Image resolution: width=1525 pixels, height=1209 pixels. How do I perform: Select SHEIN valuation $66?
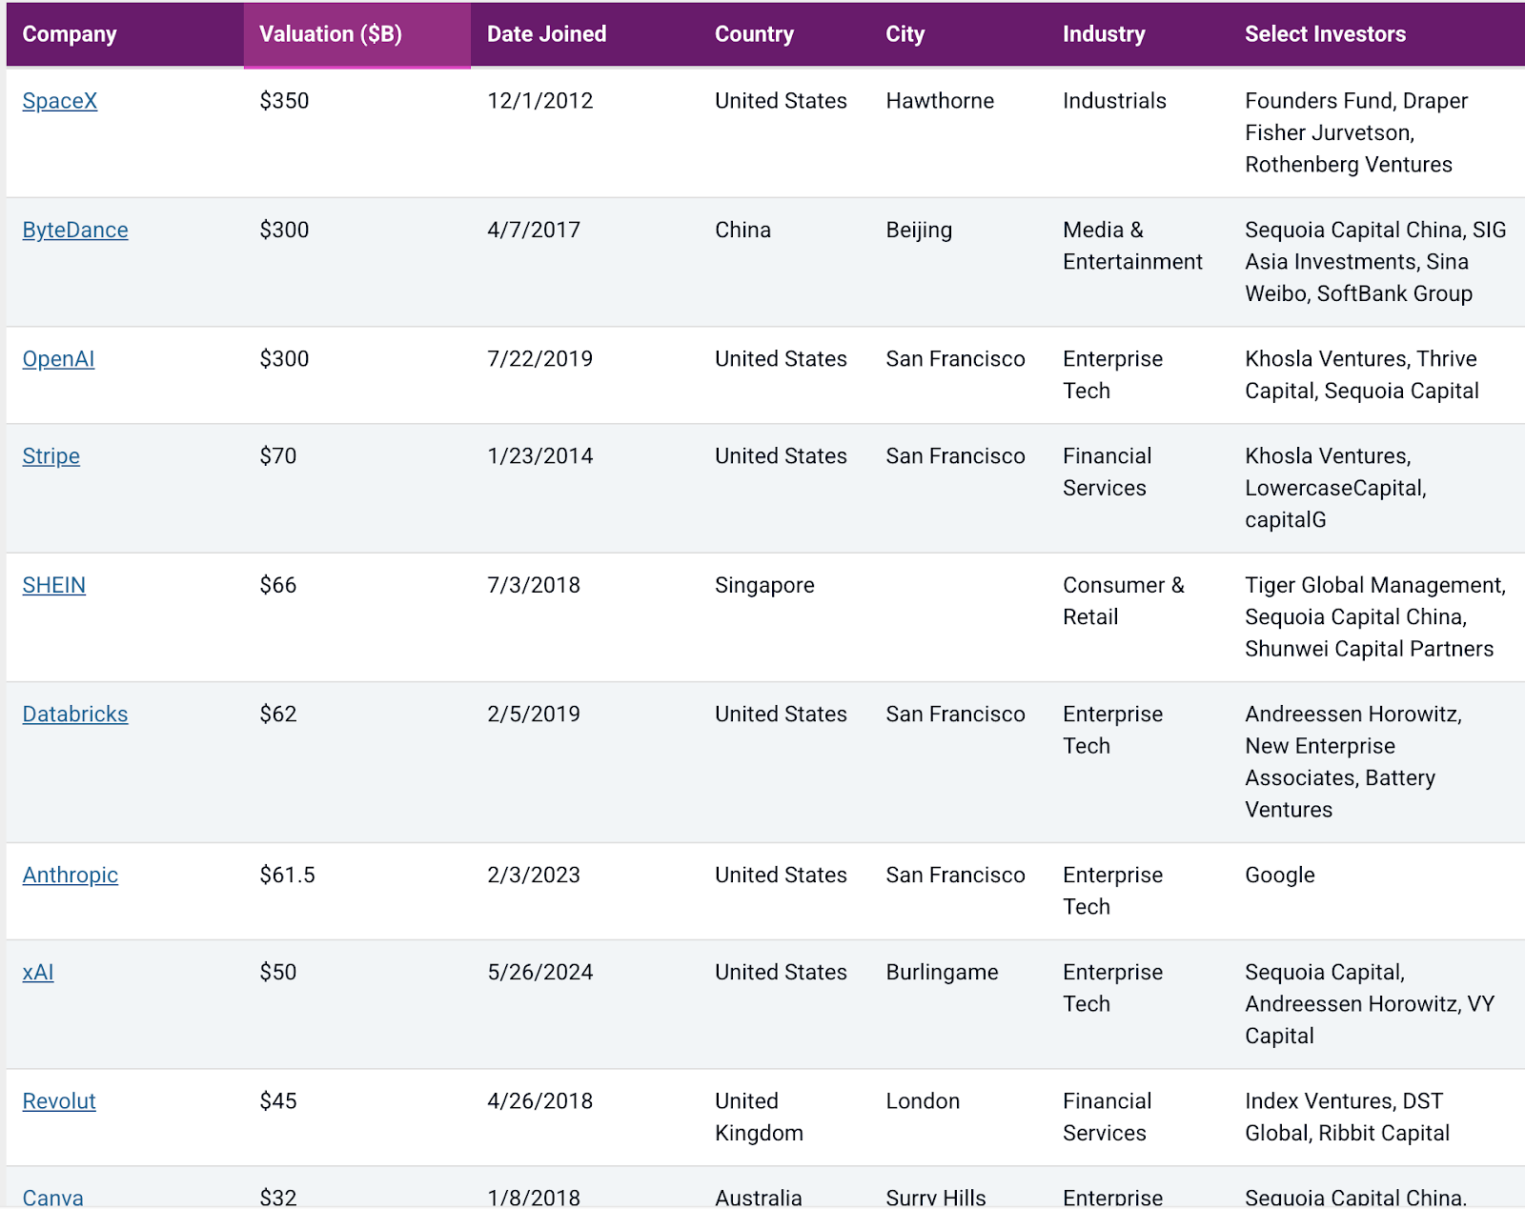pos(278,585)
